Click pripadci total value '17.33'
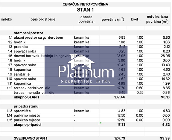Screen dimensions: 172x140 point(121,125)
